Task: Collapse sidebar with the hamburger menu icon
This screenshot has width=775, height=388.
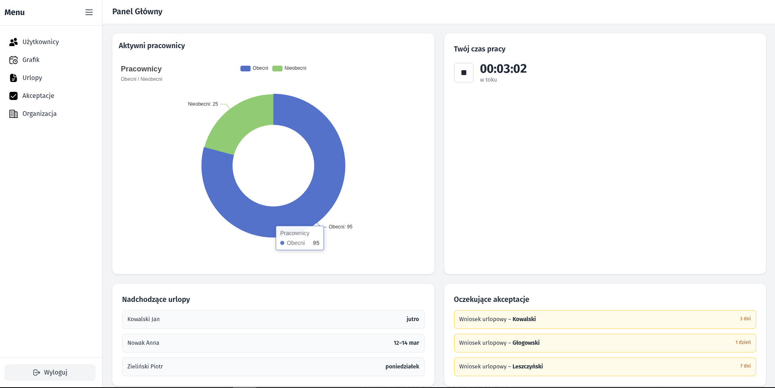Action: (x=89, y=12)
